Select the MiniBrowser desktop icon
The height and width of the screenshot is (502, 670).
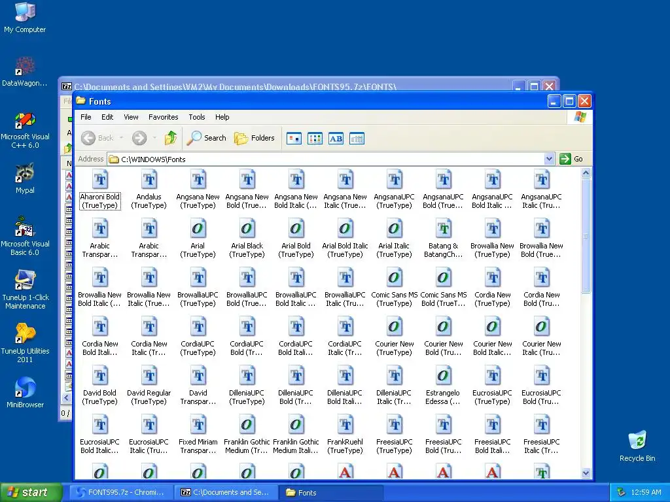(25, 393)
